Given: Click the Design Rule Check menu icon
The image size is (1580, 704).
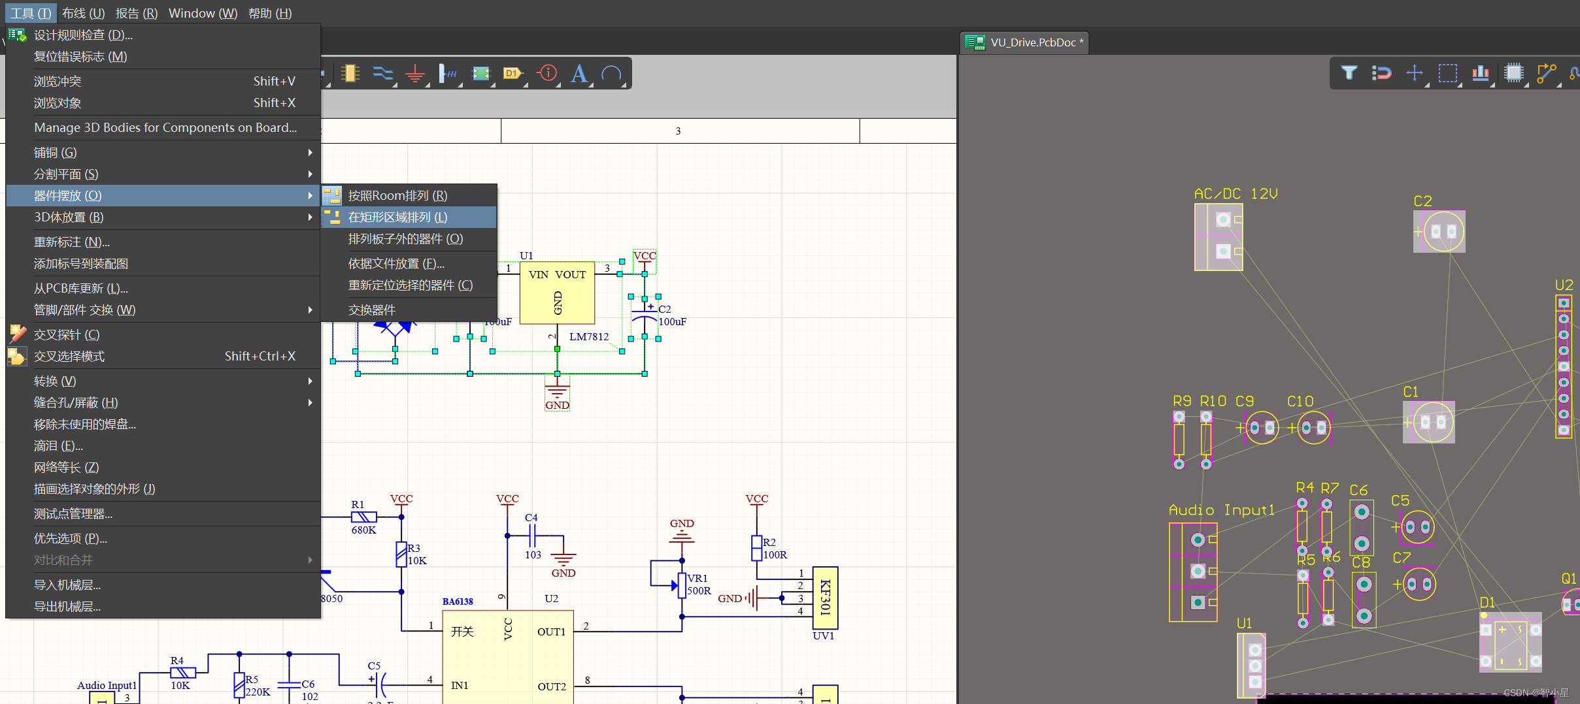Looking at the screenshot, I should [17, 35].
